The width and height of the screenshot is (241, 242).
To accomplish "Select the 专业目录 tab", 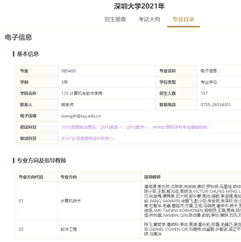I will click(183, 19).
